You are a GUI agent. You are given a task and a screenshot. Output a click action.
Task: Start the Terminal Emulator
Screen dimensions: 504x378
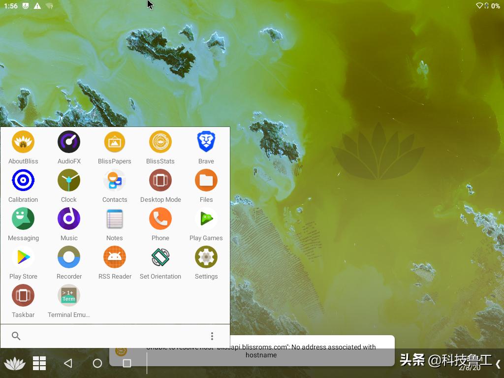click(x=69, y=295)
